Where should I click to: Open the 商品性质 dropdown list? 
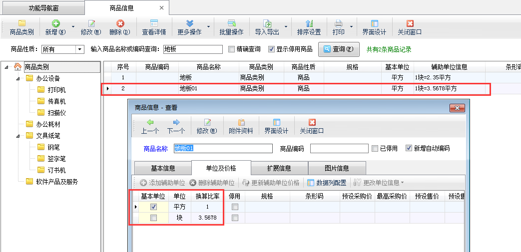79,49
